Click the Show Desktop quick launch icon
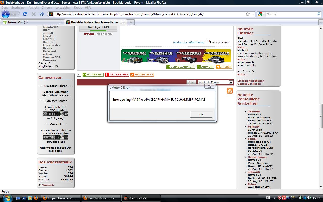 click(18, 198)
